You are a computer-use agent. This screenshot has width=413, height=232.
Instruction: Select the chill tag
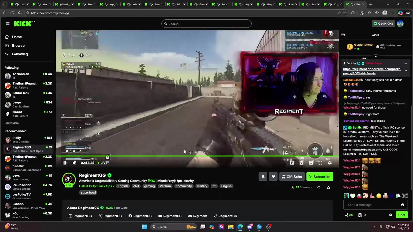click(x=136, y=186)
